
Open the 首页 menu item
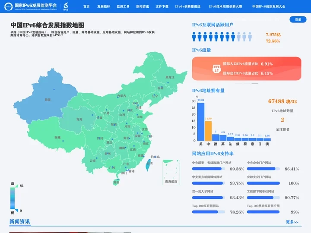tap(86, 6)
